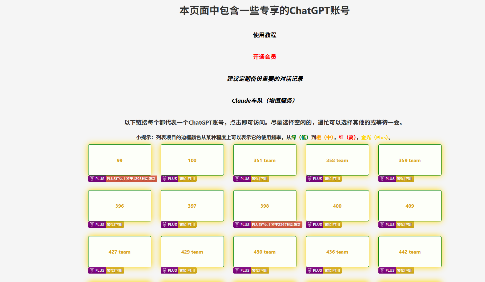Click the PLUS label under card 398
485x282 pixels.
(245, 225)
